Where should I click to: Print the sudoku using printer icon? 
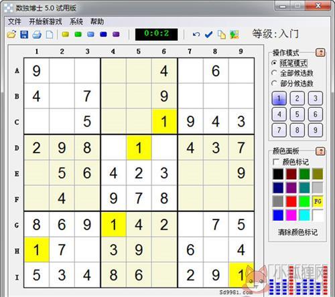(x=37, y=35)
